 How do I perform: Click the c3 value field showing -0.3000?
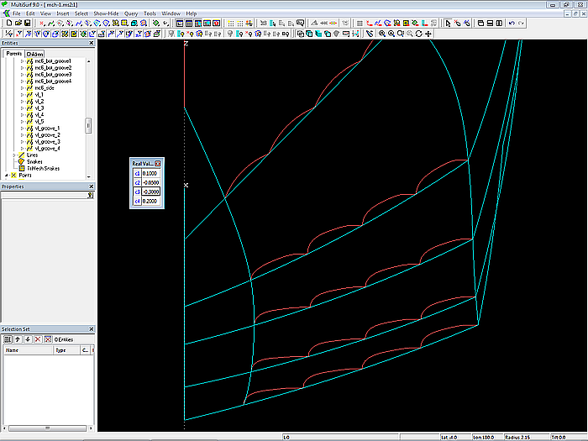[x=151, y=192]
